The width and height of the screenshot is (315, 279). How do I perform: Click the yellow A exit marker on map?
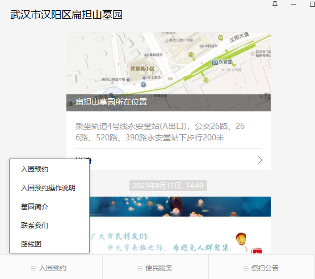point(206,80)
